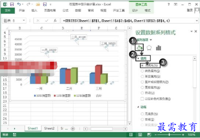Select the Solid line (实线) border radio button
Viewport: 200px width, 138px height.
pyautogui.click(x=142, y=119)
